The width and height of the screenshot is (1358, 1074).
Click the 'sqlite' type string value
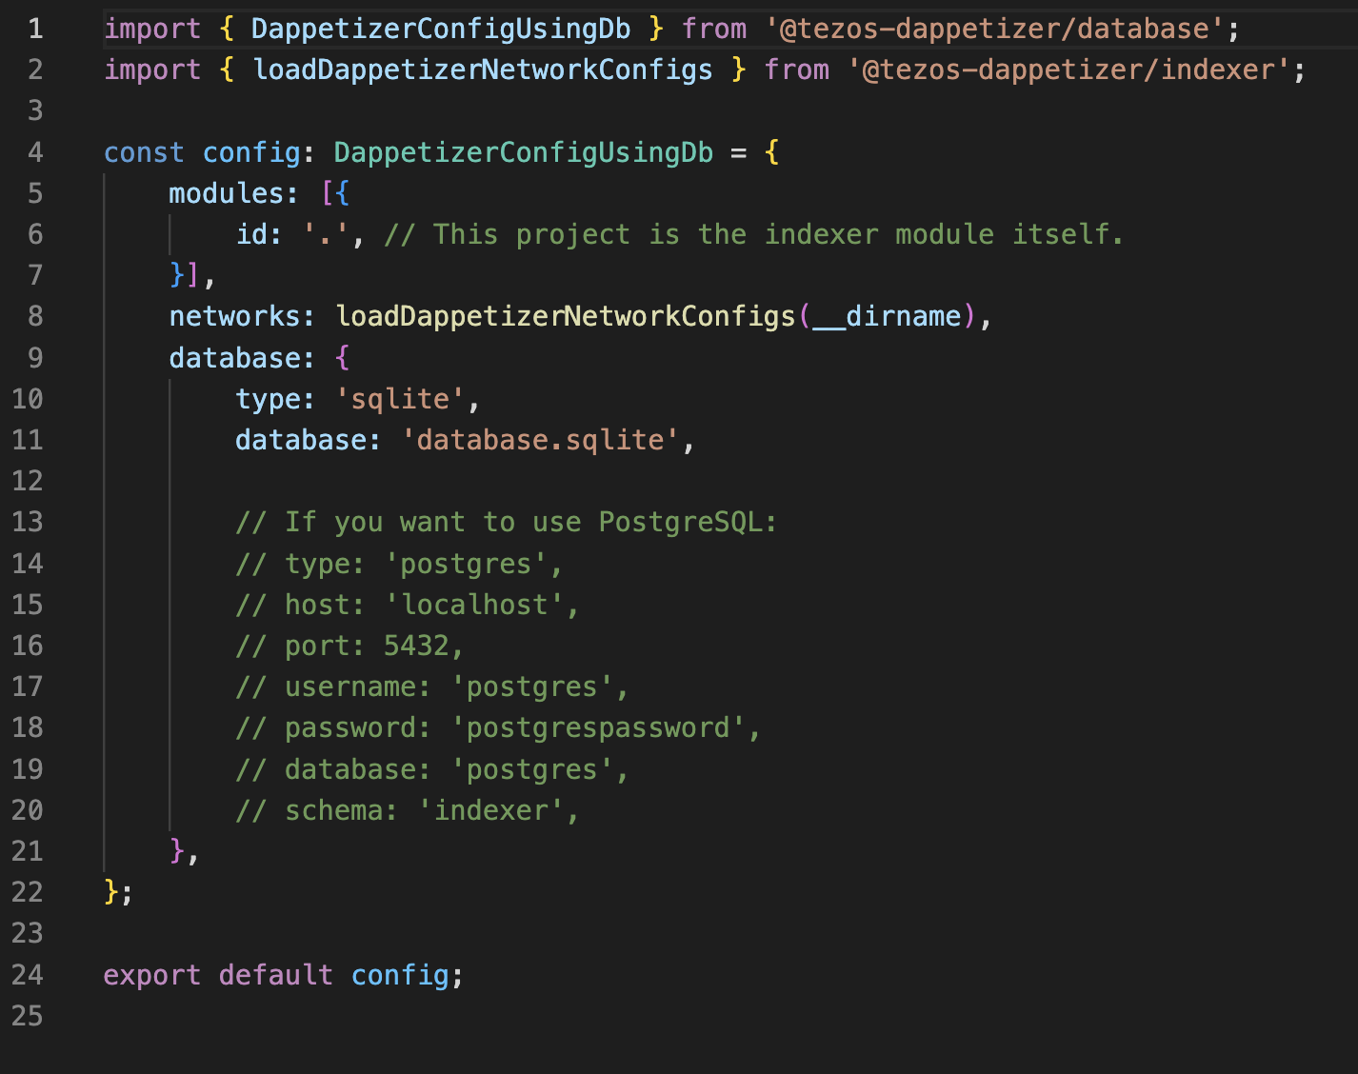(400, 399)
